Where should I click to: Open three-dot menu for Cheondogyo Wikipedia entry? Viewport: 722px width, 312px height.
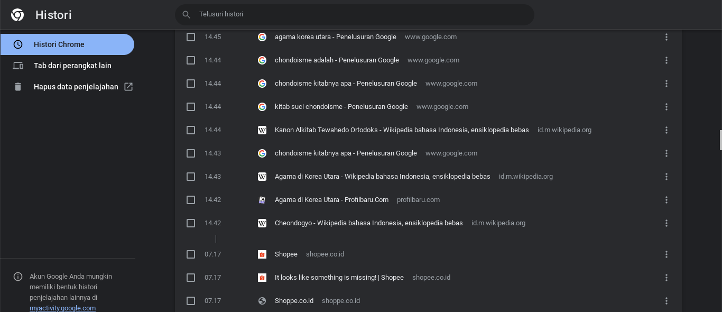[x=666, y=223]
